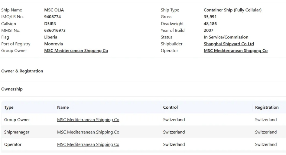
Task: Sort by the Name column header
Action: pyautogui.click(x=63, y=107)
